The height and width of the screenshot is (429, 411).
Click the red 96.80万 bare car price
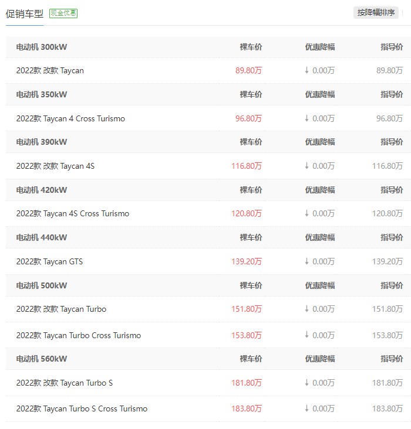point(248,118)
